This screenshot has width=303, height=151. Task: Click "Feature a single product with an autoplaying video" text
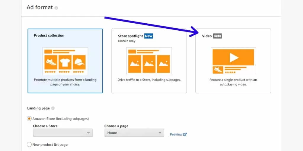point(233,82)
